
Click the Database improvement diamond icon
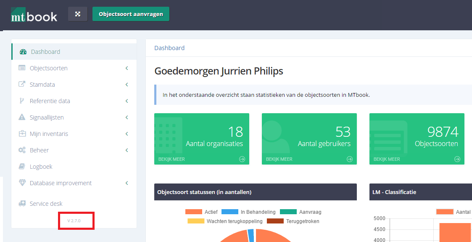pyautogui.click(x=22, y=183)
